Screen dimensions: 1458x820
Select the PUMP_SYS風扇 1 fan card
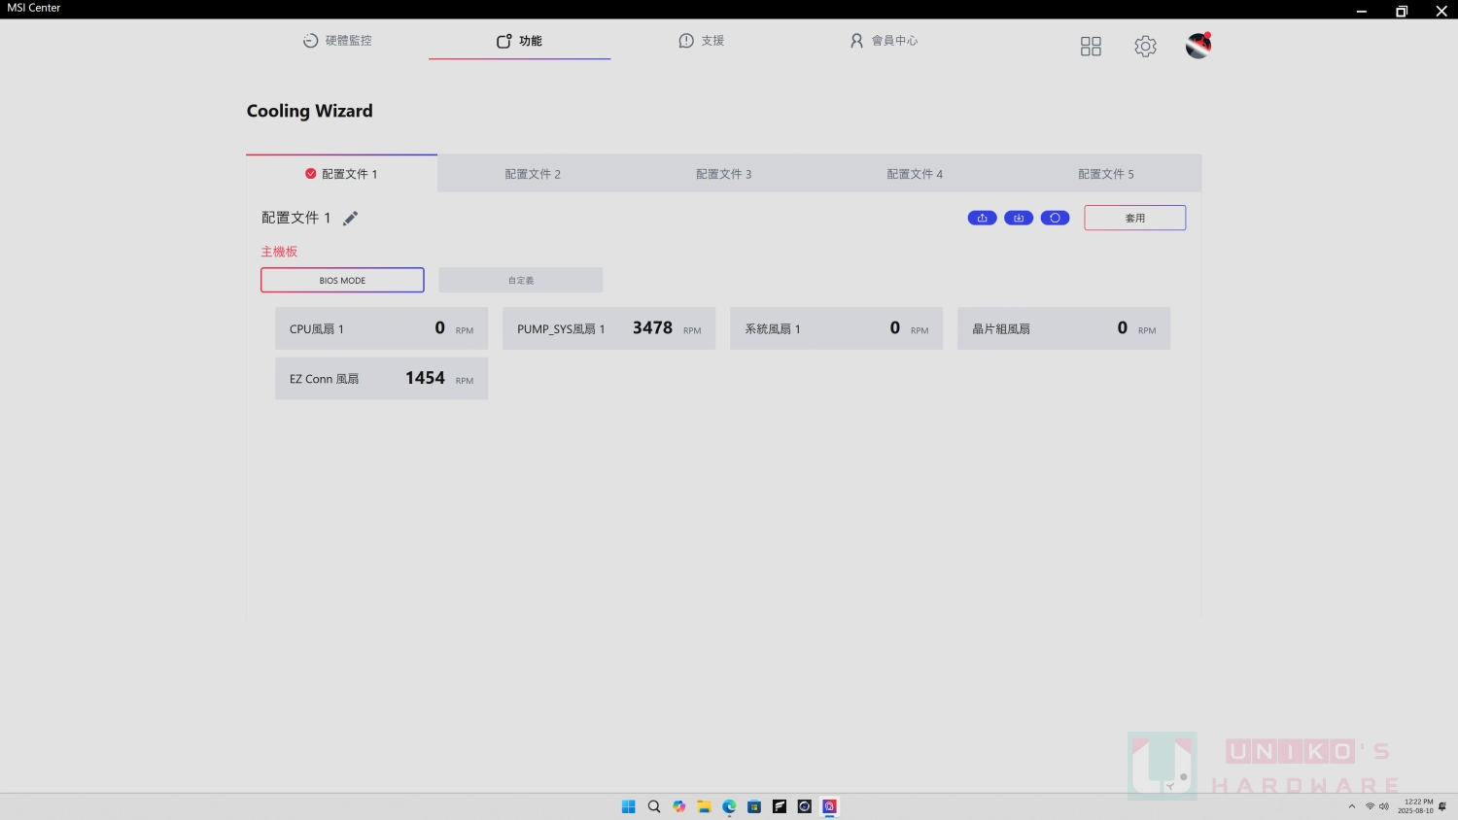pos(608,328)
